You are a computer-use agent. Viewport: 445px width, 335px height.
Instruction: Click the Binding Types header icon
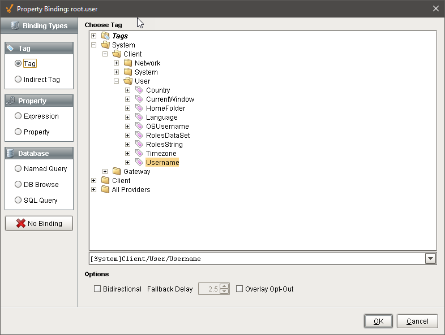coord(15,25)
